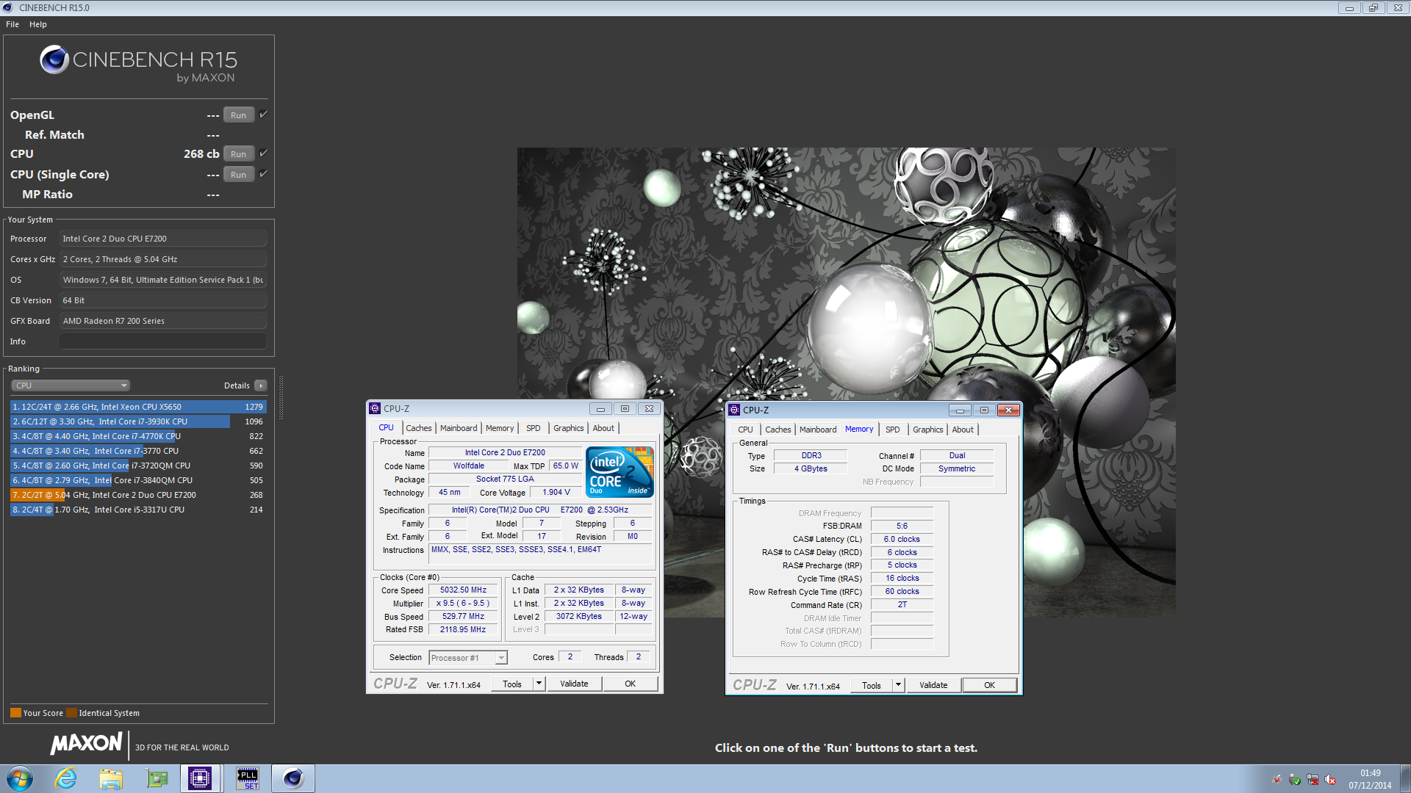The image size is (1411, 793).
Task: Click the network tray icon
Action: (x=1313, y=780)
